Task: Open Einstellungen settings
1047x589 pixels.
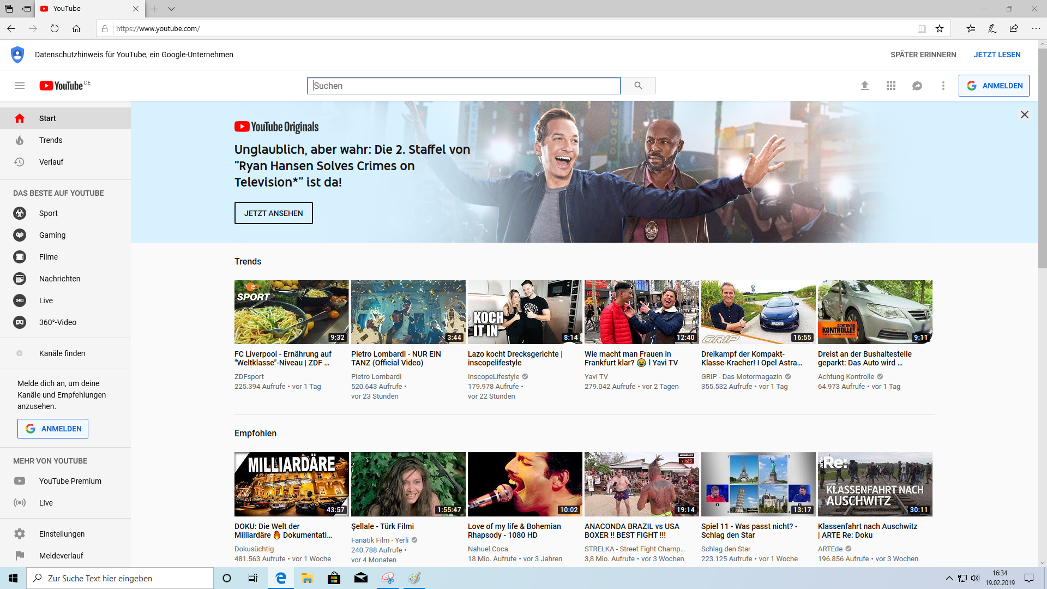Action: tap(65, 534)
